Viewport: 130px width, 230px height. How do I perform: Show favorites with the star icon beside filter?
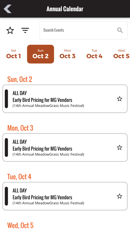(x=10, y=30)
